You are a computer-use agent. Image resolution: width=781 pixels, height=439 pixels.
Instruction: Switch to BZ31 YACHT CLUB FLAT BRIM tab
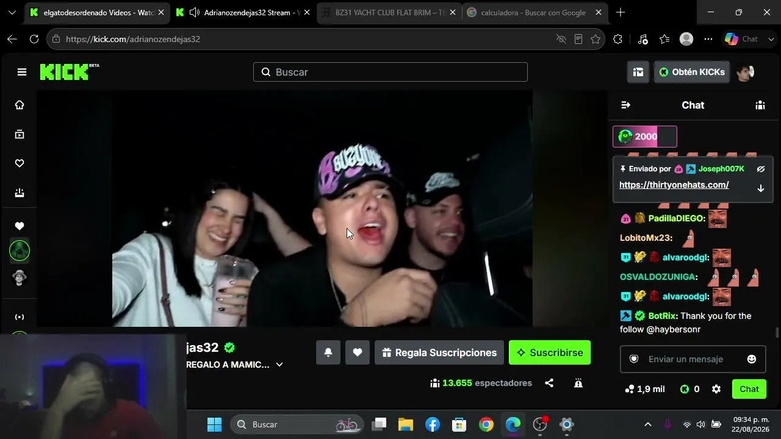point(389,12)
